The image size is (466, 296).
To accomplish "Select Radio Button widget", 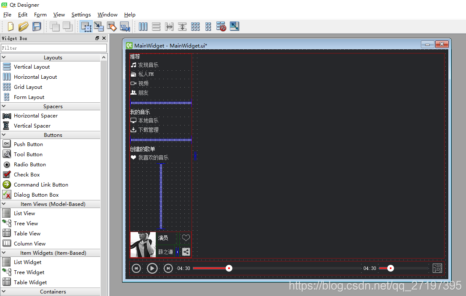I will tap(30, 164).
